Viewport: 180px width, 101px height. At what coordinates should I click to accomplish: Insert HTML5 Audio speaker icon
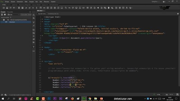point(98,8)
